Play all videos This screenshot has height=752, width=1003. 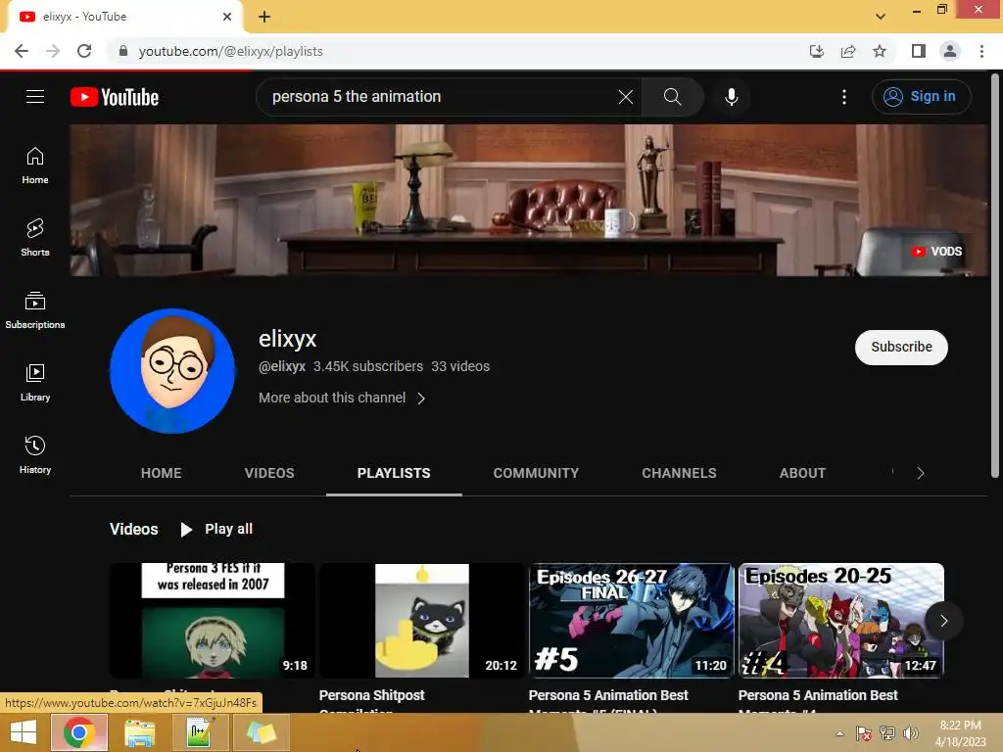point(217,529)
